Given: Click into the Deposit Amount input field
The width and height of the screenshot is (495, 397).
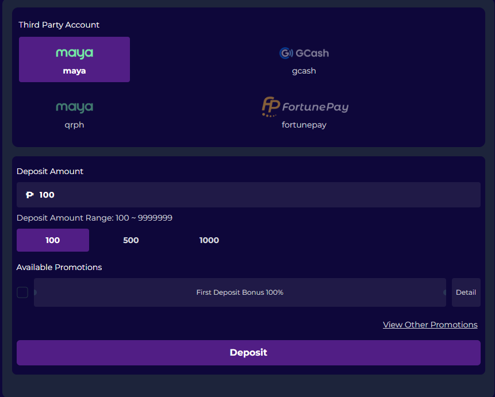Looking at the screenshot, I should point(248,195).
